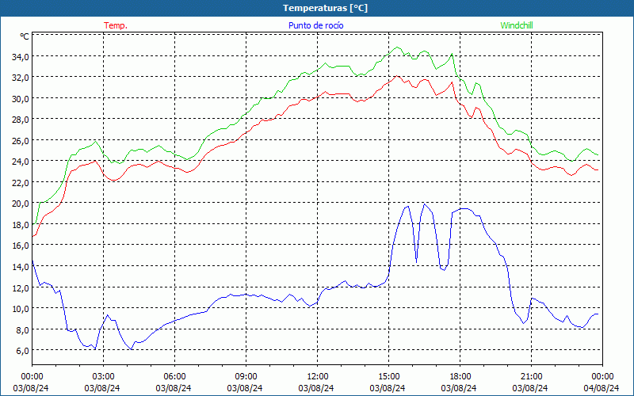Select the green Windchill legend label
This screenshot has height=396, width=634.
point(517,25)
